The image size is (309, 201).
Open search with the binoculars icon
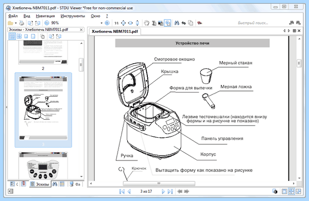[x=177, y=23]
